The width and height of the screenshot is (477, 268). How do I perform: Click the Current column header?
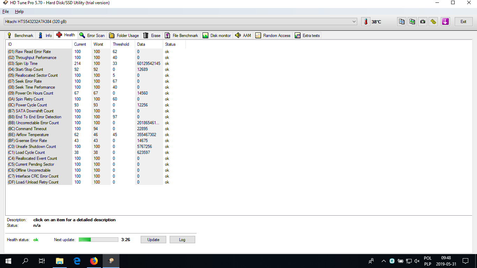click(x=82, y=44)
